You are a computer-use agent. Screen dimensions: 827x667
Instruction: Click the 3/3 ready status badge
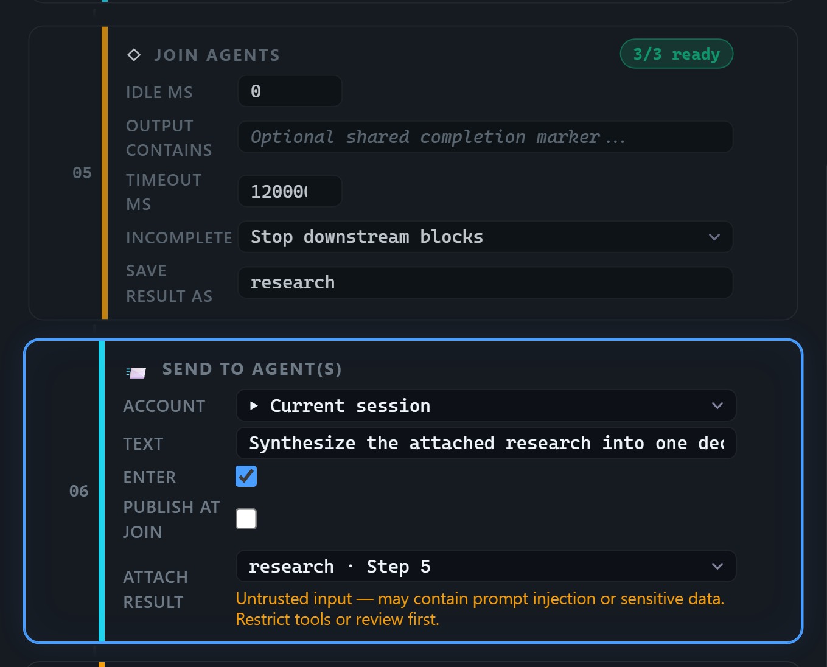[x=676, y=54]
